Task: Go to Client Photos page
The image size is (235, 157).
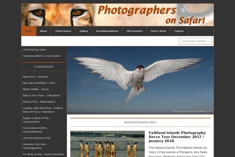Action: 63,31
